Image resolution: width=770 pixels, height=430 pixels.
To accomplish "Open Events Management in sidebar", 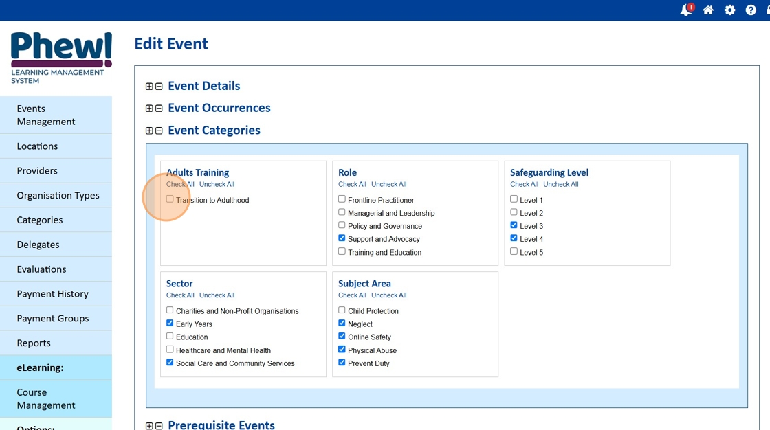I will [x=46, y=115].
